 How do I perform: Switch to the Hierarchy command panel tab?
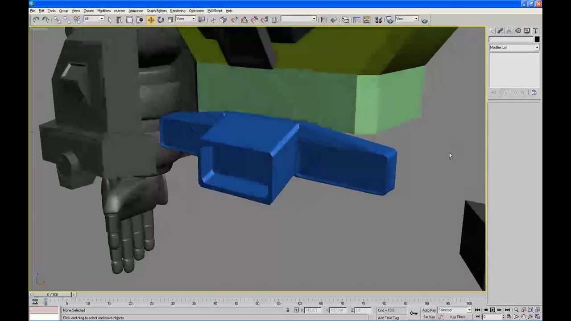coord(509,31)
